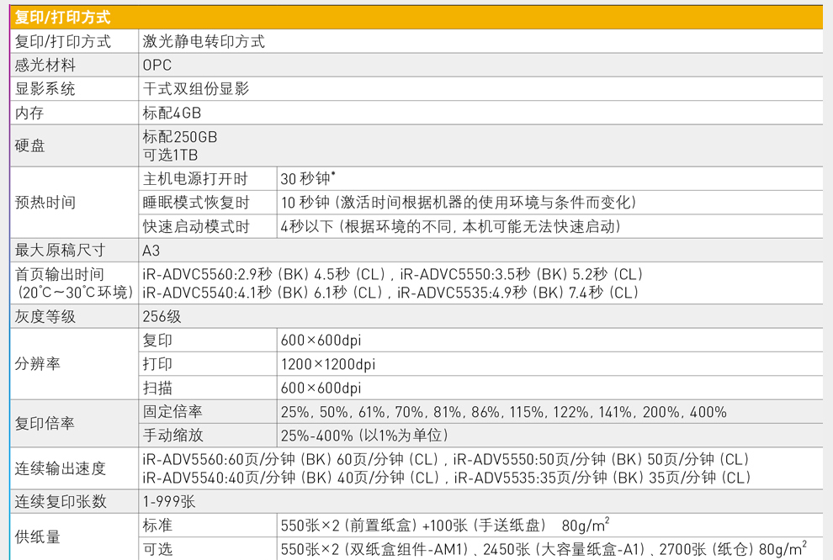Select the memory value 标配4GB
This screenshot has width=833, height=560.
(x=172, y=113)
